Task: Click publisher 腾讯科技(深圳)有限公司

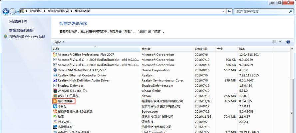Action: click(157, 117)
